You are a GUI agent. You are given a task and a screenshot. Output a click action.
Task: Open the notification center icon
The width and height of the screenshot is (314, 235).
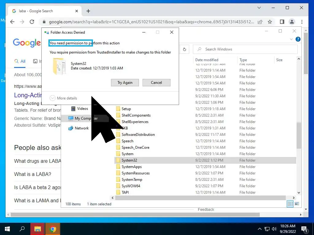(x=304, y=229)
